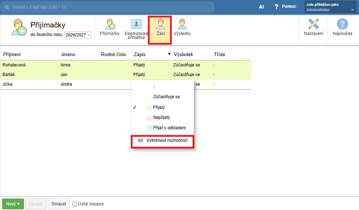Click the EduPage search field
The width and height of the screenshot is (359, 210).
[x=111, y=7]
